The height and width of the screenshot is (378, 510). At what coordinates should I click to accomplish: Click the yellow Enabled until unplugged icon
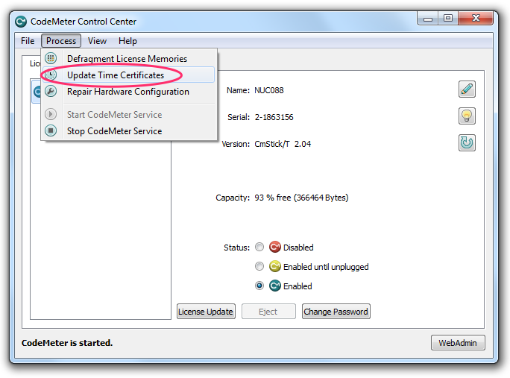[275, 266]
